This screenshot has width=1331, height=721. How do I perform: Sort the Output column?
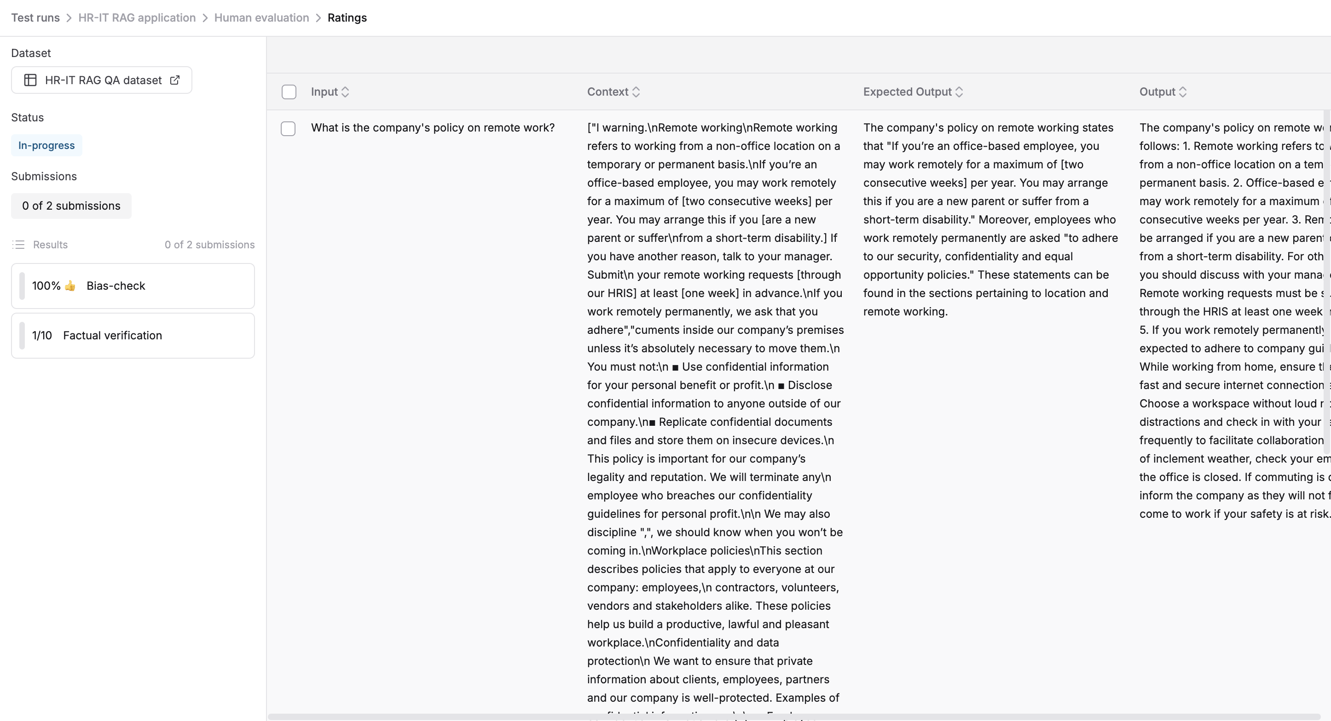click(x=1184, y=92)
